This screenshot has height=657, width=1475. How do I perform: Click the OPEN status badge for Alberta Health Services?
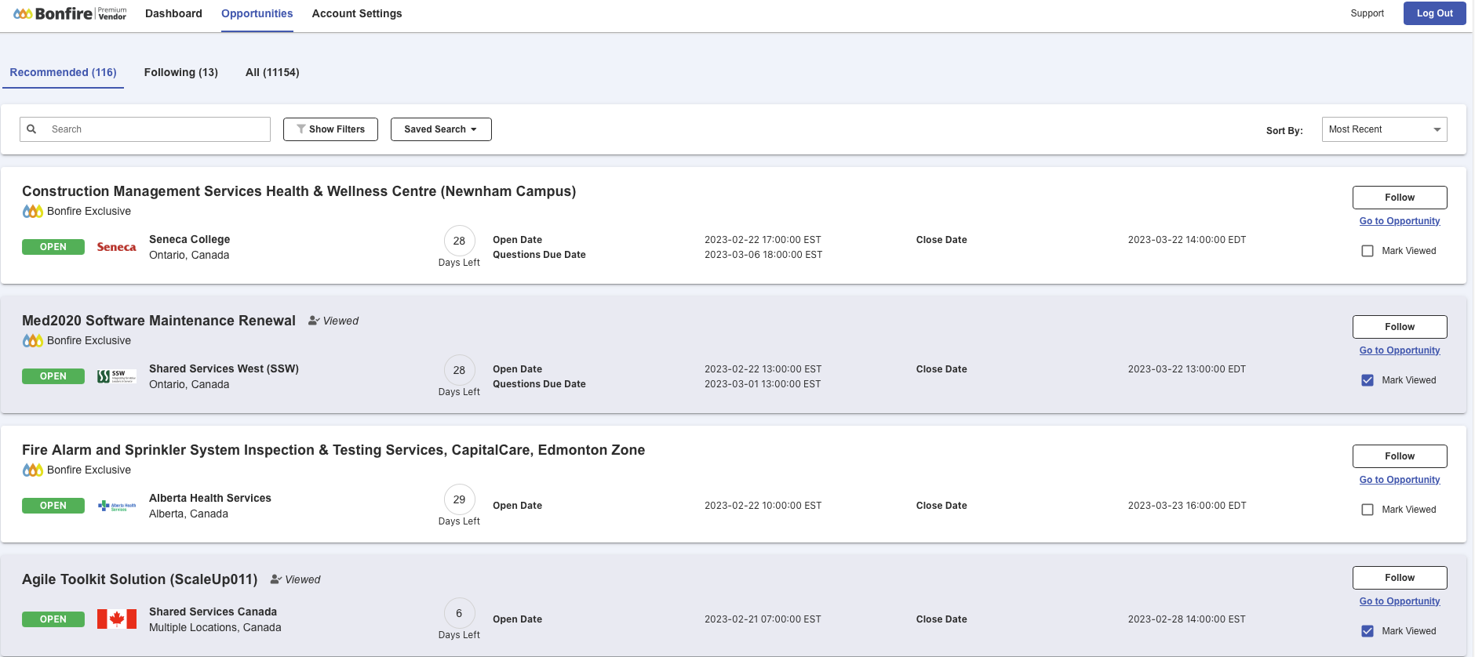pyautogui.click(x=53, y=506)
